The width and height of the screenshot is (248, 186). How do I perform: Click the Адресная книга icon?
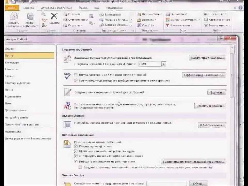pos(206,20)
